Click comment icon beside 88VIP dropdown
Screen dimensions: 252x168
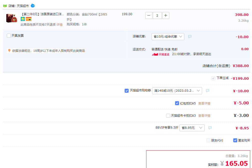(x=210, y=128)
